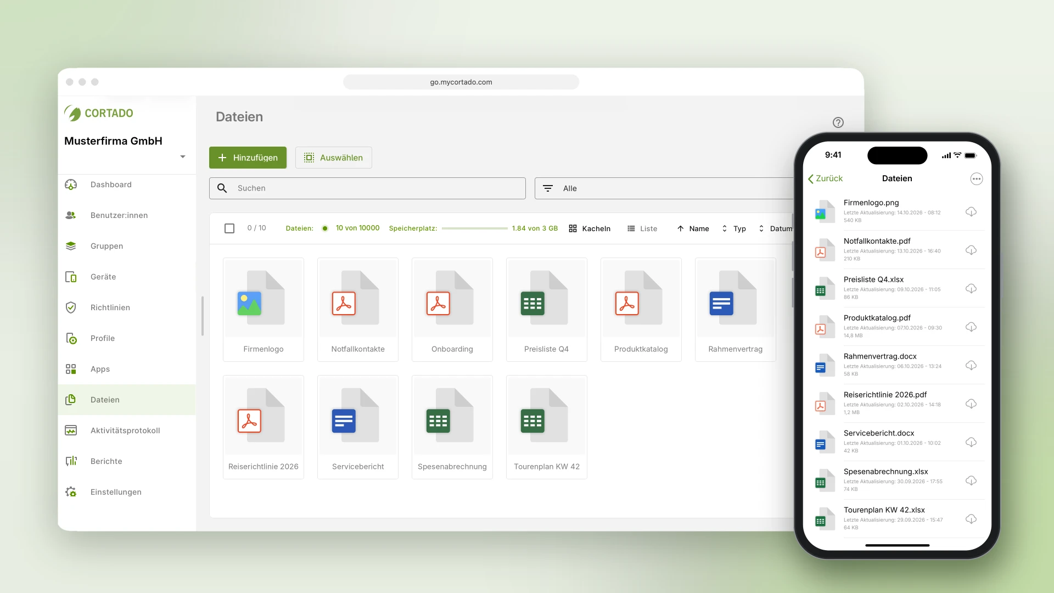Focus the Suchen search field
Screen dimensions: 1054x593
tap(367, 188)
